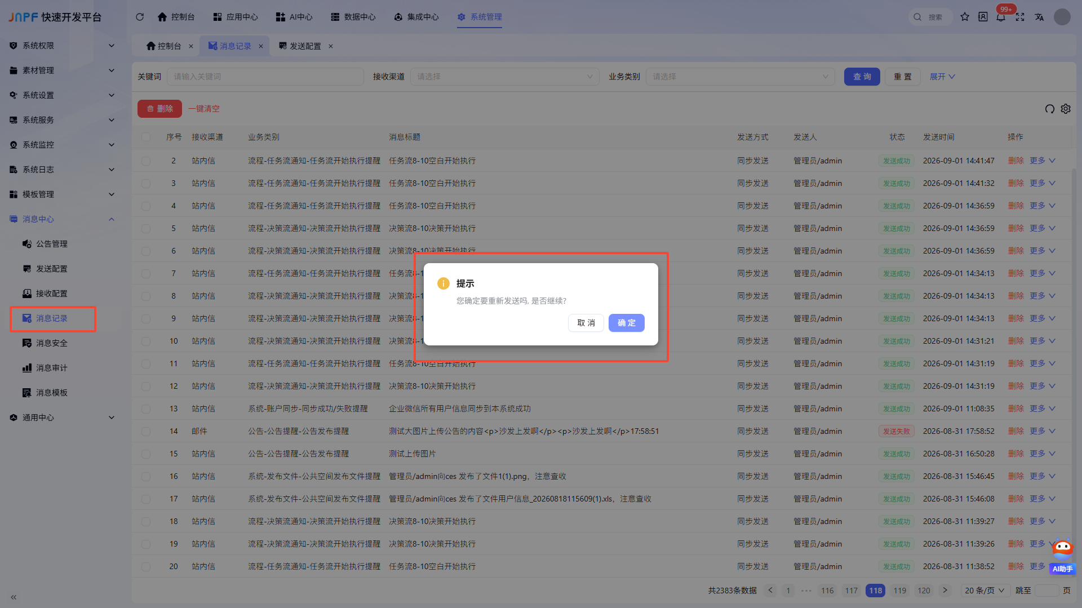Open the 业务类别 dropdown
Screen dimensions: 1082x608
[x=740, y=77]
